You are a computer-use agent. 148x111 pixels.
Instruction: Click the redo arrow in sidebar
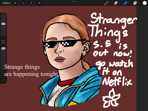tap(3, 80)
